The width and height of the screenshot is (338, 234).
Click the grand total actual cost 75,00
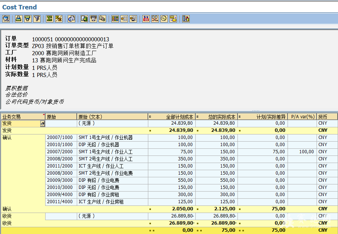[x=228, y=230]
